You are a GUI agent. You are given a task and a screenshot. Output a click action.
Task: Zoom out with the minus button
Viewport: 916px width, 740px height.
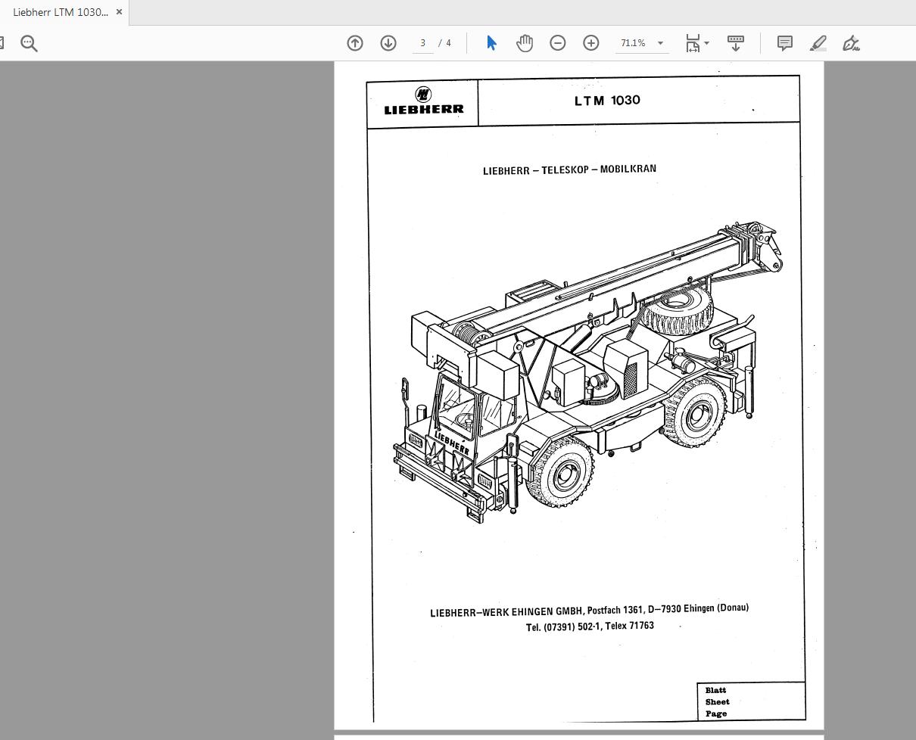(558, 43)
